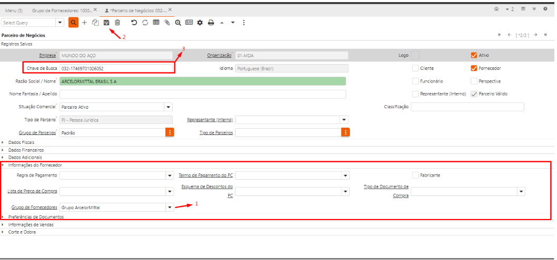Open the home icon at top right
Viewport: 557px width, 260px height.
coord(496,9)
